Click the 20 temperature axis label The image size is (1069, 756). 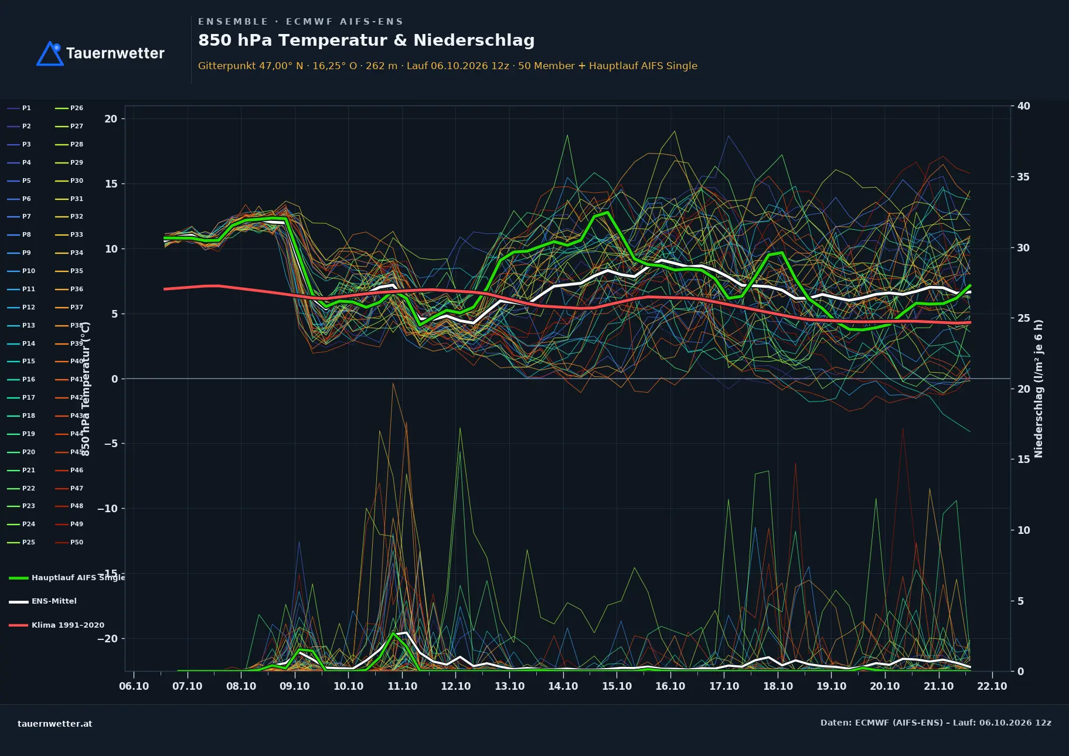click(111, 119)
